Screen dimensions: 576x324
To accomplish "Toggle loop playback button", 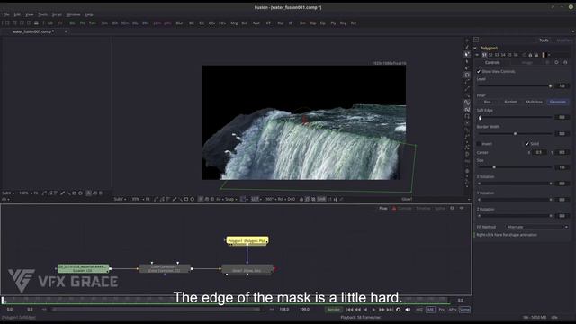I will point(398,310).
